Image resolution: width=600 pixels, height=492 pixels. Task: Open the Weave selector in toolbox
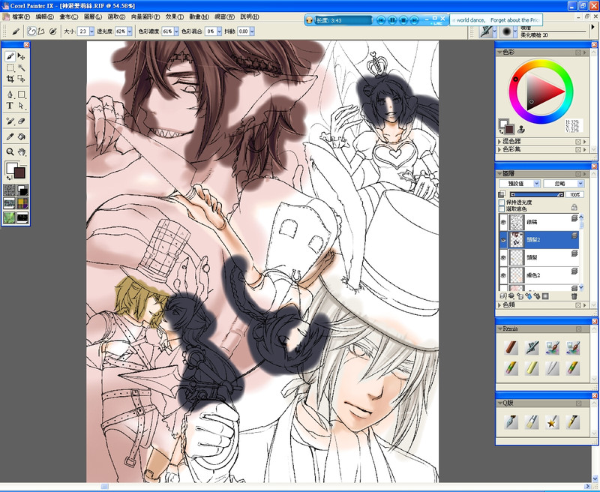22,203
